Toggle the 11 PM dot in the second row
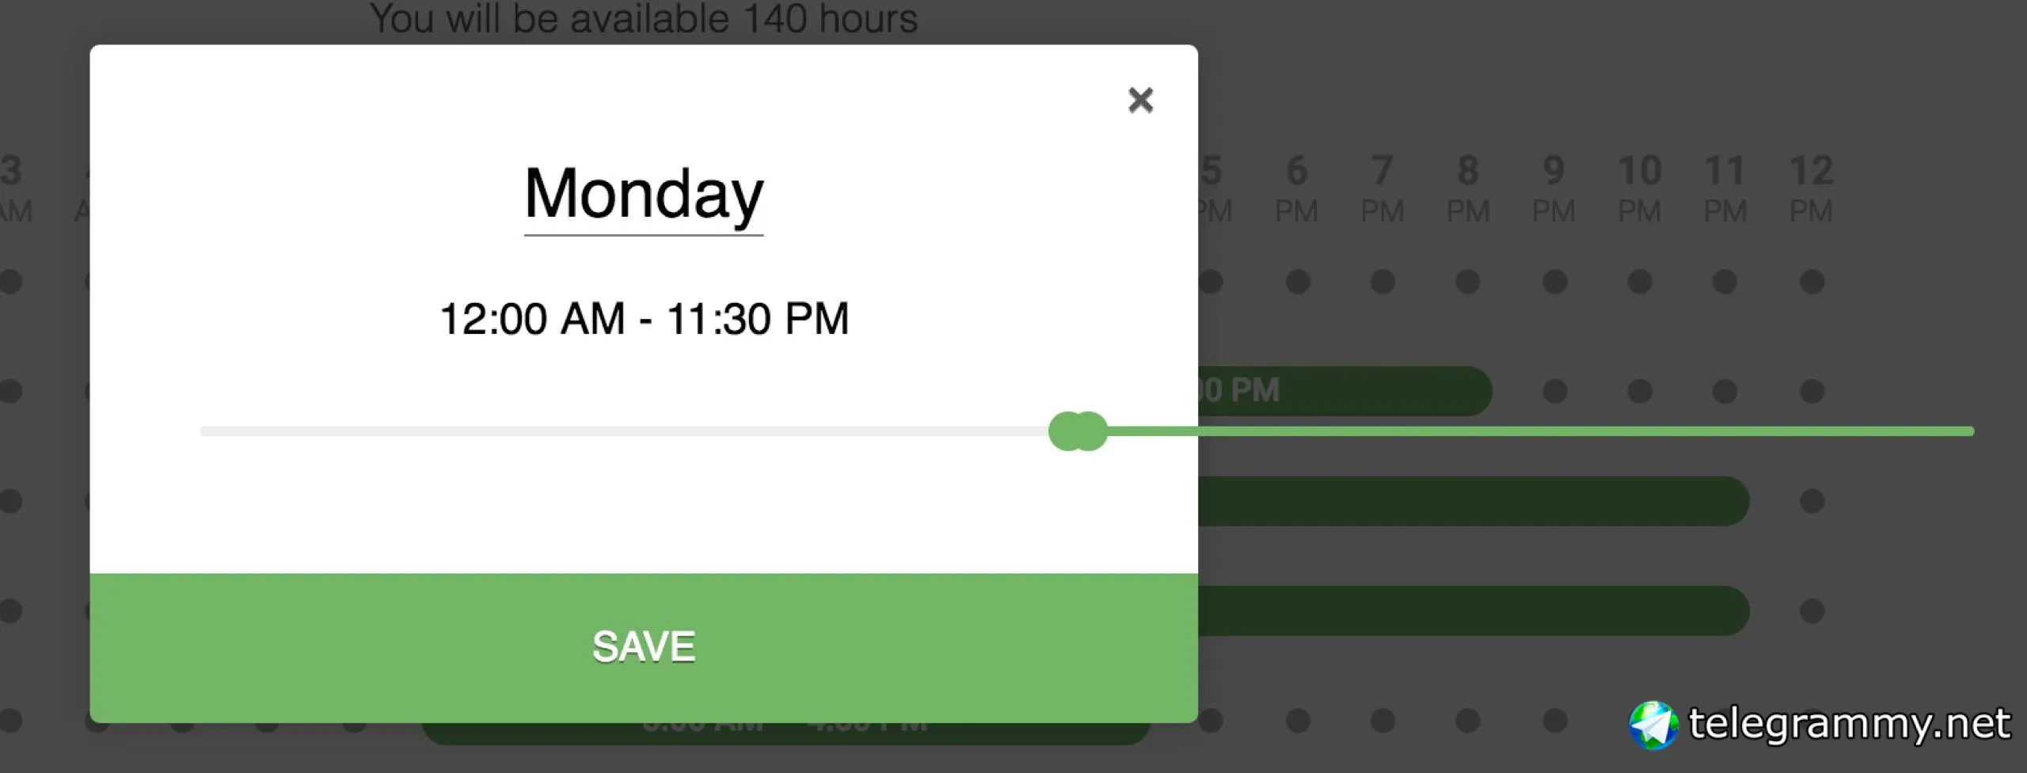 [1725, 391]
